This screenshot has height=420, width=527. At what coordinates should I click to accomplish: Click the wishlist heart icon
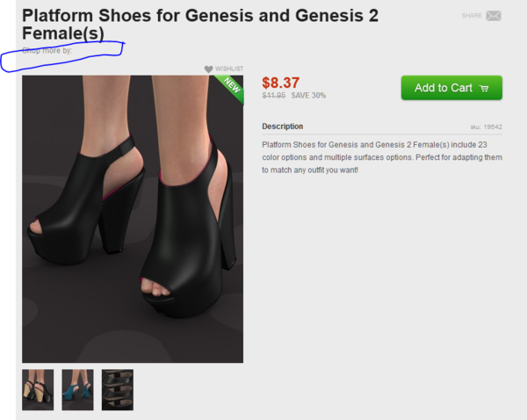(x=208, y=69)
